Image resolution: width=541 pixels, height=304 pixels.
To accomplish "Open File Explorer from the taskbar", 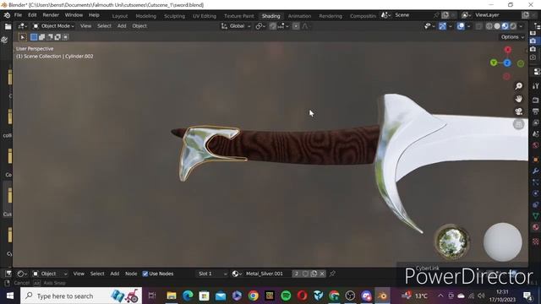I will pyautogui.click(x=172, y=296).
